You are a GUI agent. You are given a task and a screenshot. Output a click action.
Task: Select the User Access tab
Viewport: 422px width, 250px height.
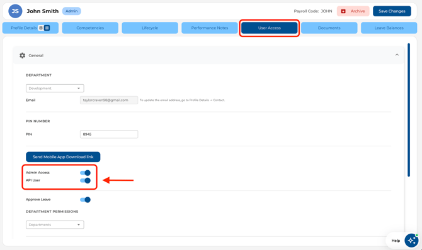(x=270, y=28)
